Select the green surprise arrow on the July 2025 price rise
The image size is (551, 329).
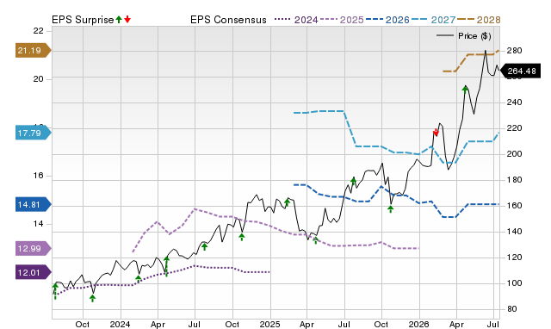[x=354, y=181]
